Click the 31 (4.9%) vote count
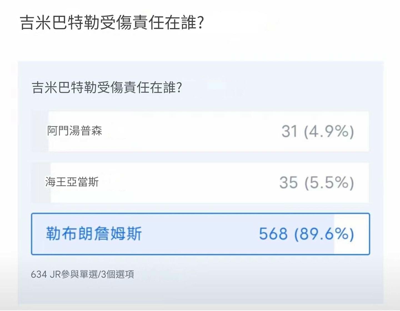400x311 pixels. (318, 131)
